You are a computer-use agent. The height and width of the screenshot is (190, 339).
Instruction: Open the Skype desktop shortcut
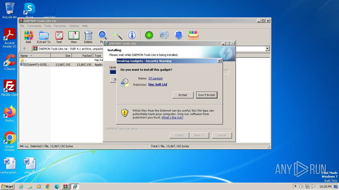29,11
